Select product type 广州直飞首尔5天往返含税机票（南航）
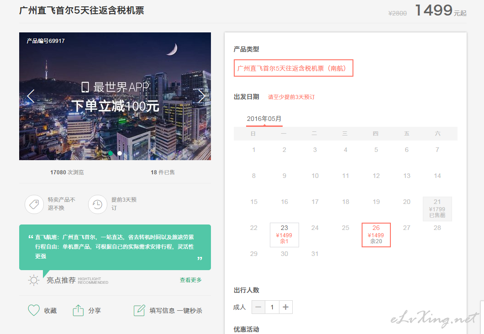Image resolution: width=484 pixels, height=334 pixels. pyautogui.click(x=293, y=68)
